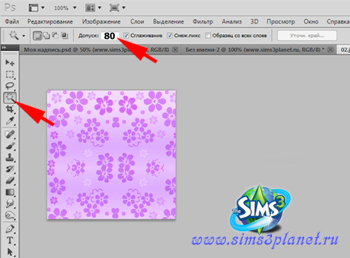Click the Допуск tolerance field showing 80
350x258 pixels.
(110, 35)
